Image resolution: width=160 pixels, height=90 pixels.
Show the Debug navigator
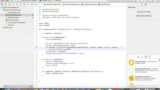pyautogui.click(x=24, y=4)
